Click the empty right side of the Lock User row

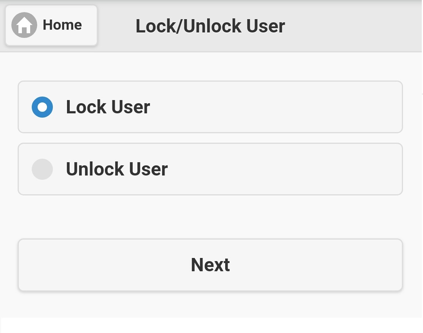[313, 107]
